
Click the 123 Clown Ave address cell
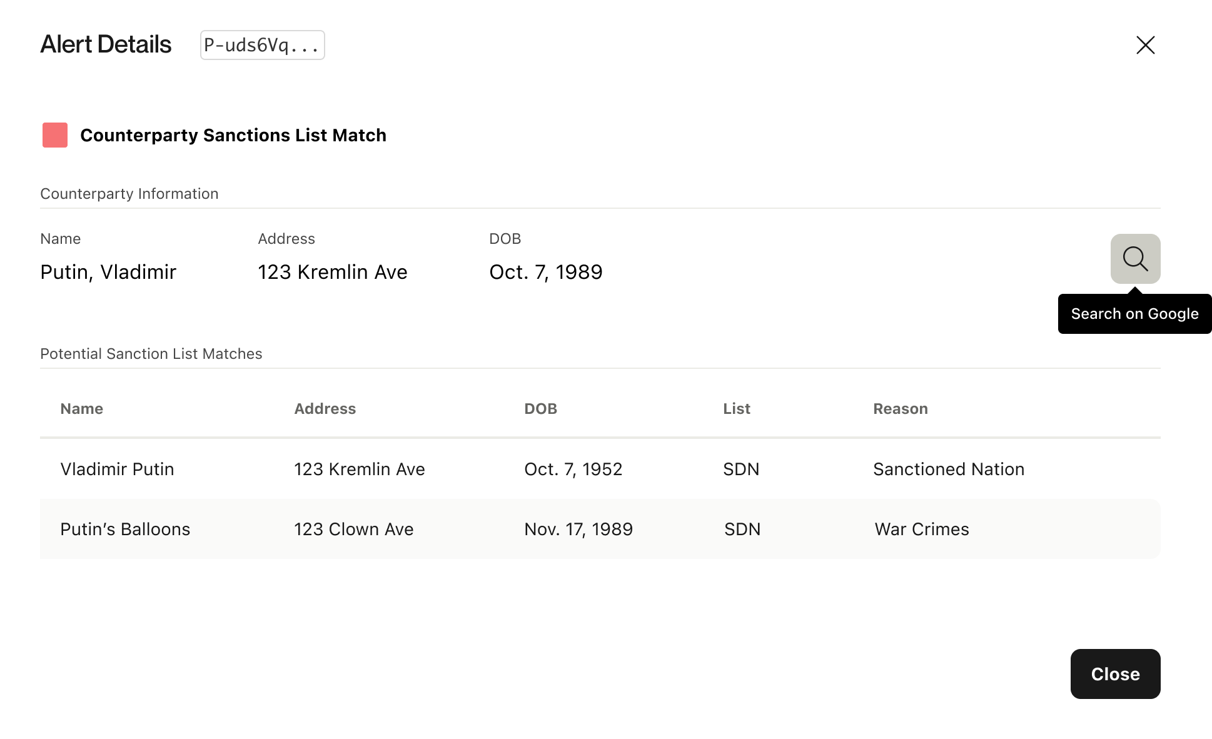[353, 529]
